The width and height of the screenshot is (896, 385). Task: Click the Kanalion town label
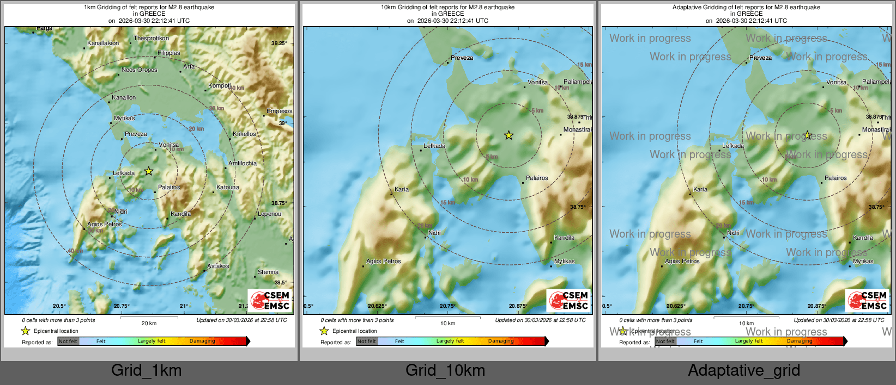pyautogui.click(x=124, y=97)
